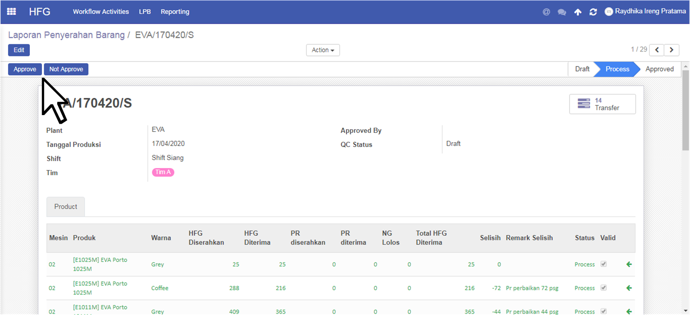Open the apps grid menu
Screen dimensions: 690x315
point(11,12)
